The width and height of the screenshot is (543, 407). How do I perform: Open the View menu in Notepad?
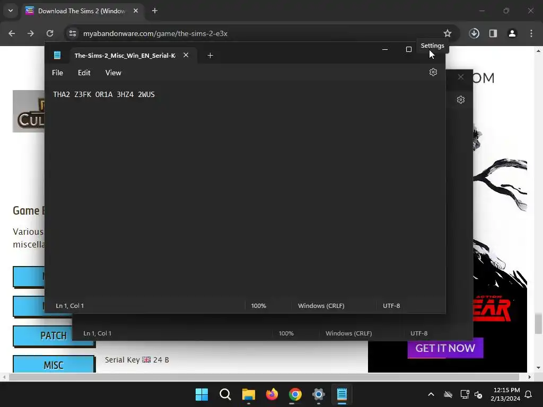113,73
